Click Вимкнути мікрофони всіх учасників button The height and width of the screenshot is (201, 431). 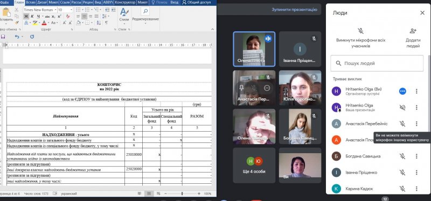click(x=360, y=38)
